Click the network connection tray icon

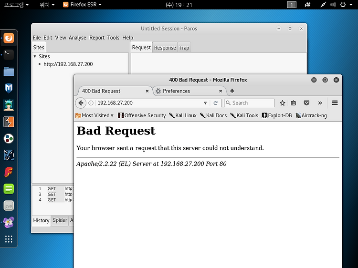[323, 5]
